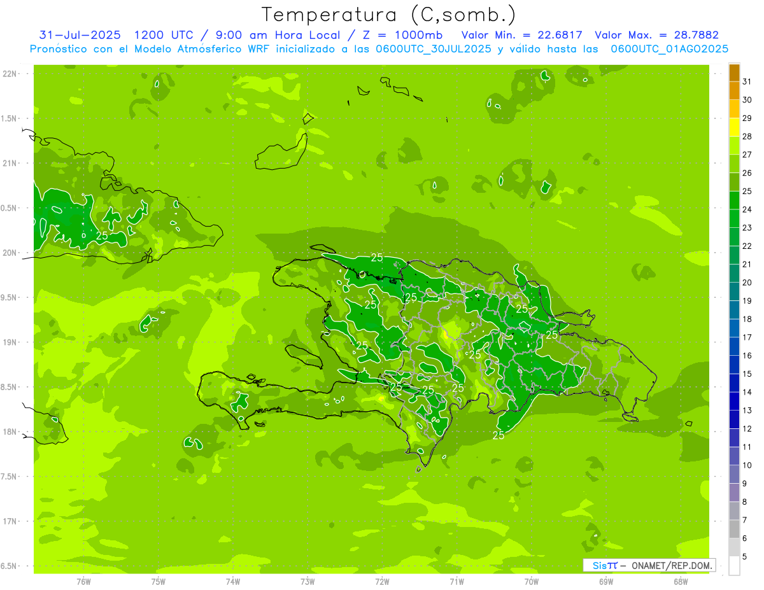Click legend color band between 27 and 28
764x590 pixels.
[734, 145]
